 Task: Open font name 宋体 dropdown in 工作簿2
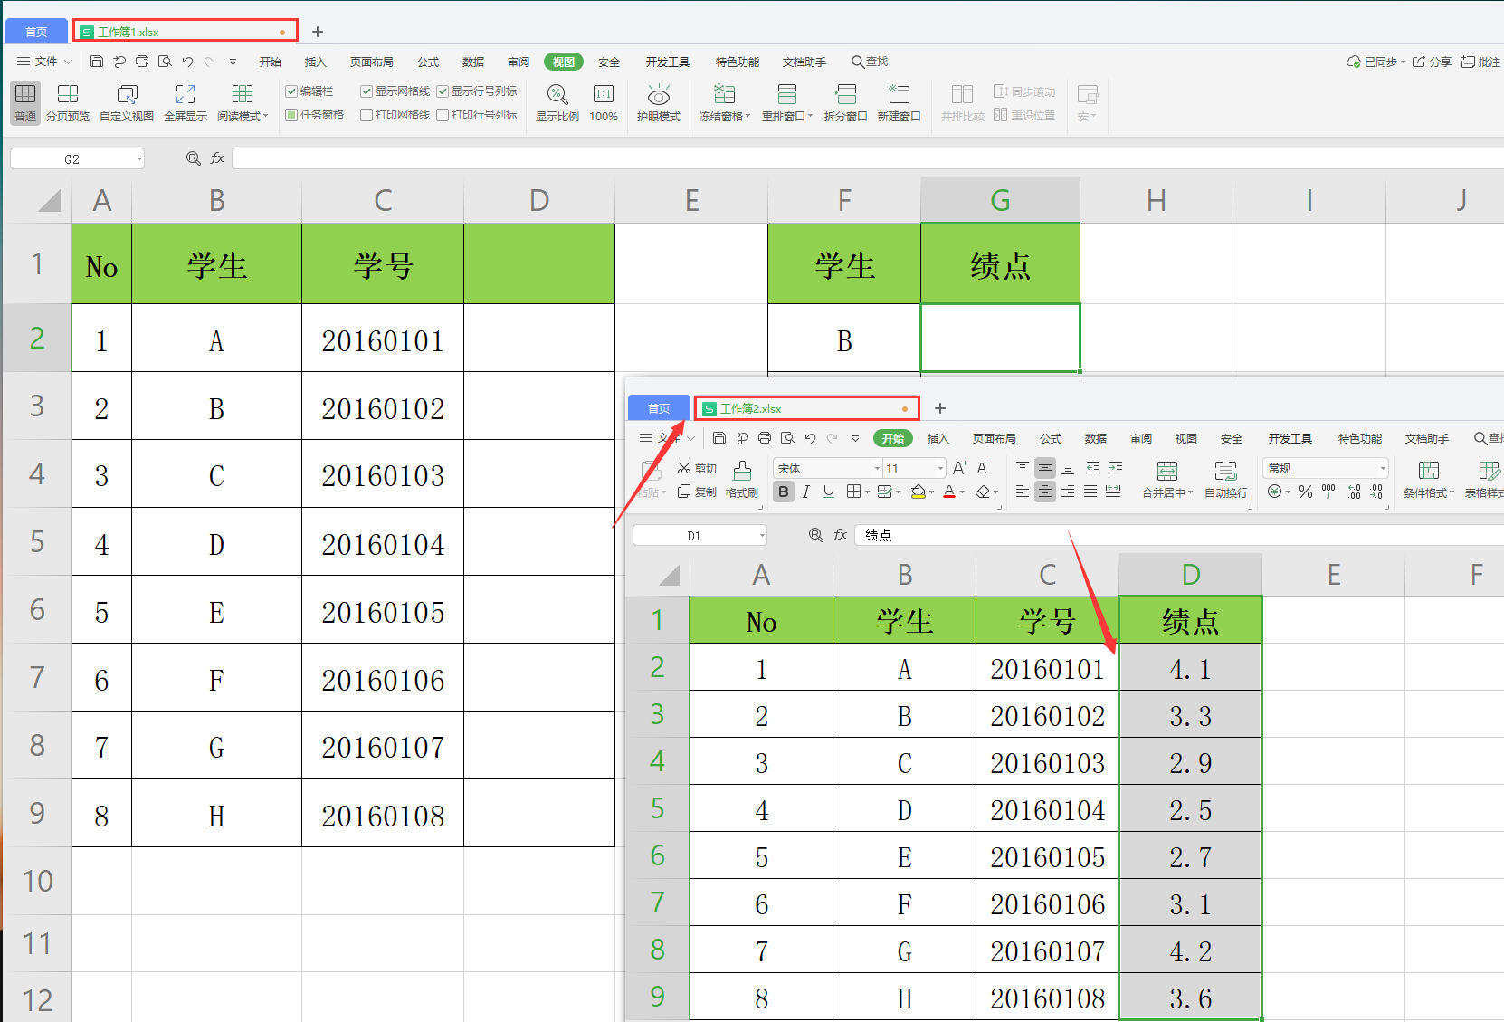pos(877,468)
